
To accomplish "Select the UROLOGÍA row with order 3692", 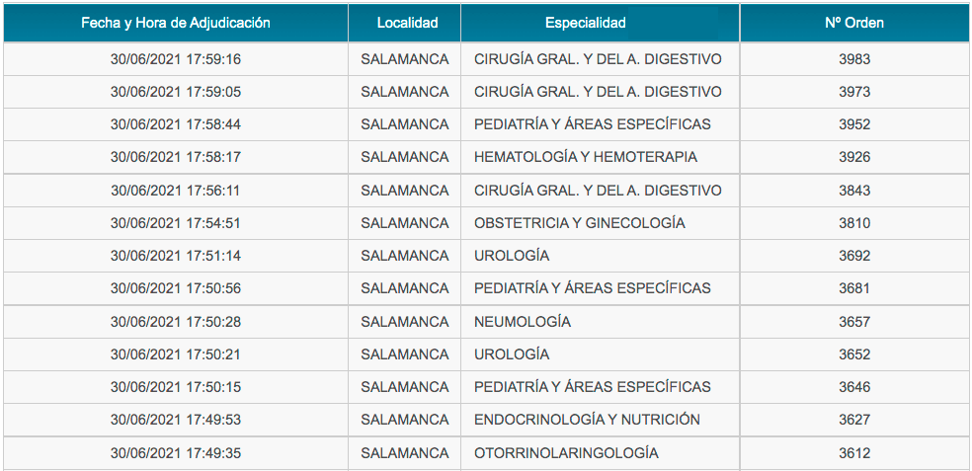I will (486, 256).
